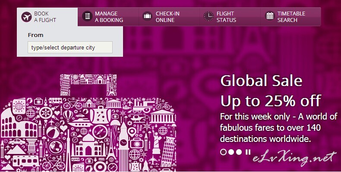Viewport: 341px width, 172px height.
Task: Click the list icon beside Manage a Booking
Action: pos(88,16)
